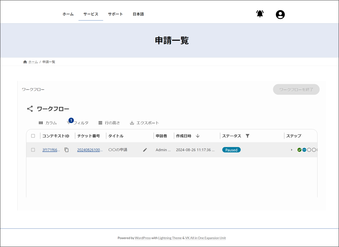
Task: Open the フィルタ filter panel
Action: (78, 123)
